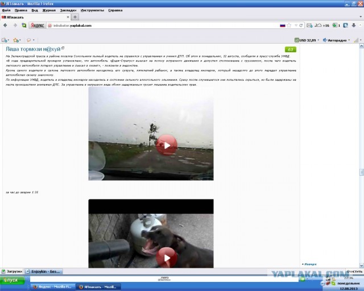
Task: Click the page scrollbar up arrow
Action: click(362, 46)
